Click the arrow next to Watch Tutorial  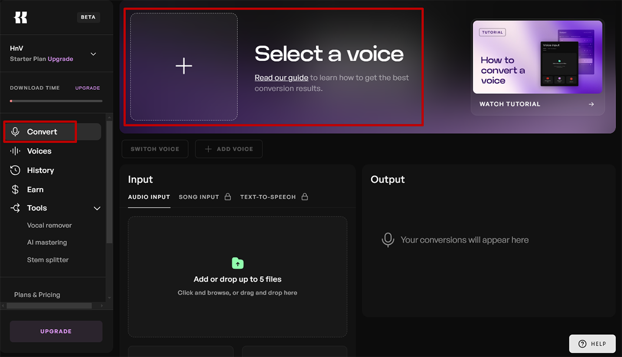(591, 104)
